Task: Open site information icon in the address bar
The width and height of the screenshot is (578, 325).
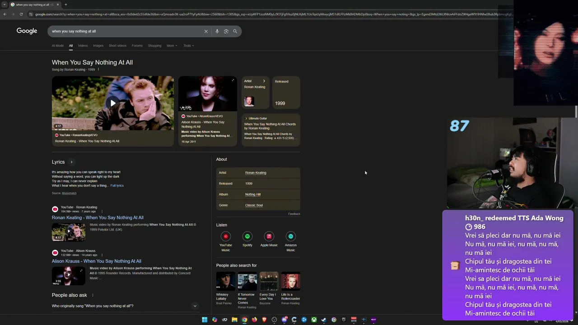Action: coord(31,14)
